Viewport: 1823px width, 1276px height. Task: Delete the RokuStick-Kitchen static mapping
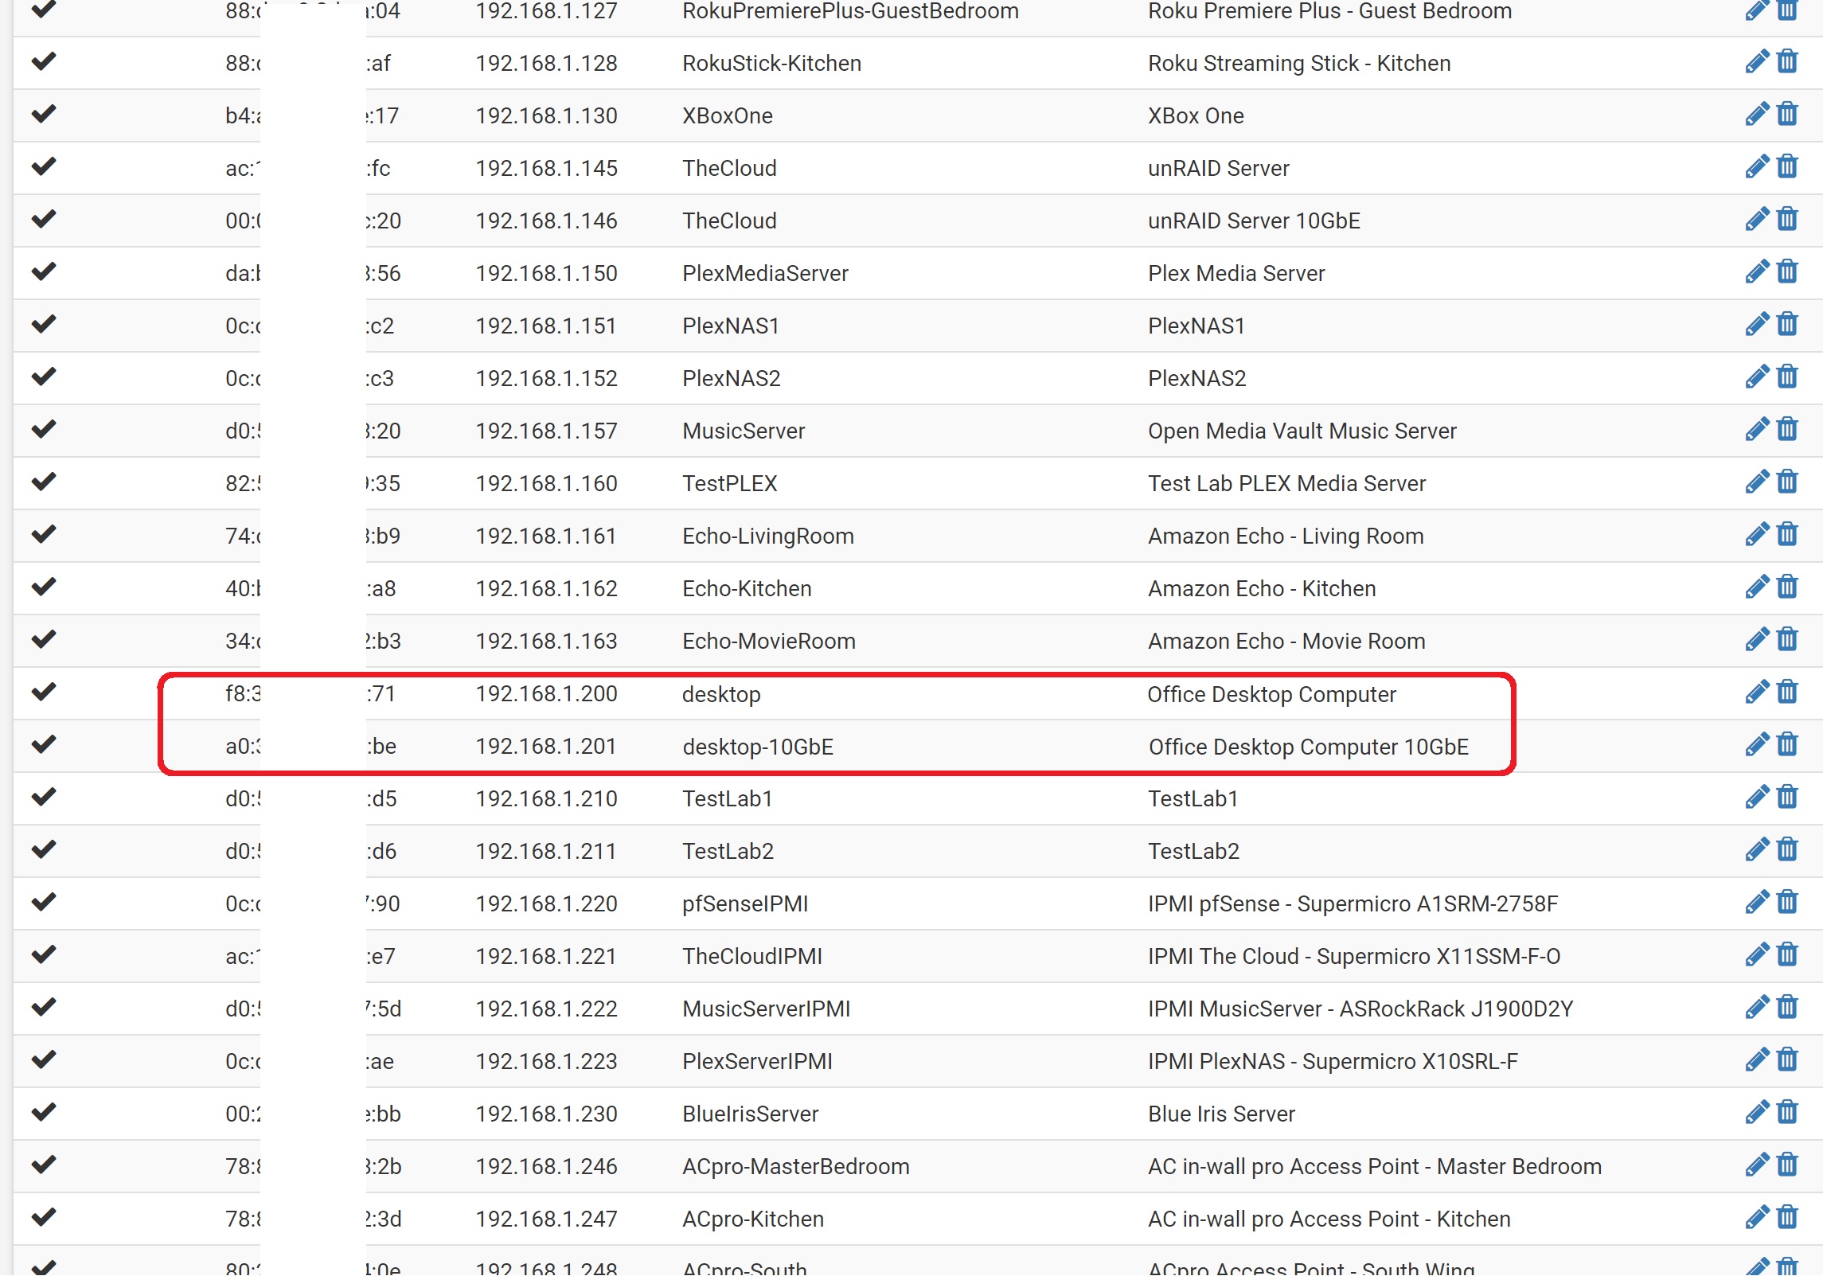[x=1787, y=62]
